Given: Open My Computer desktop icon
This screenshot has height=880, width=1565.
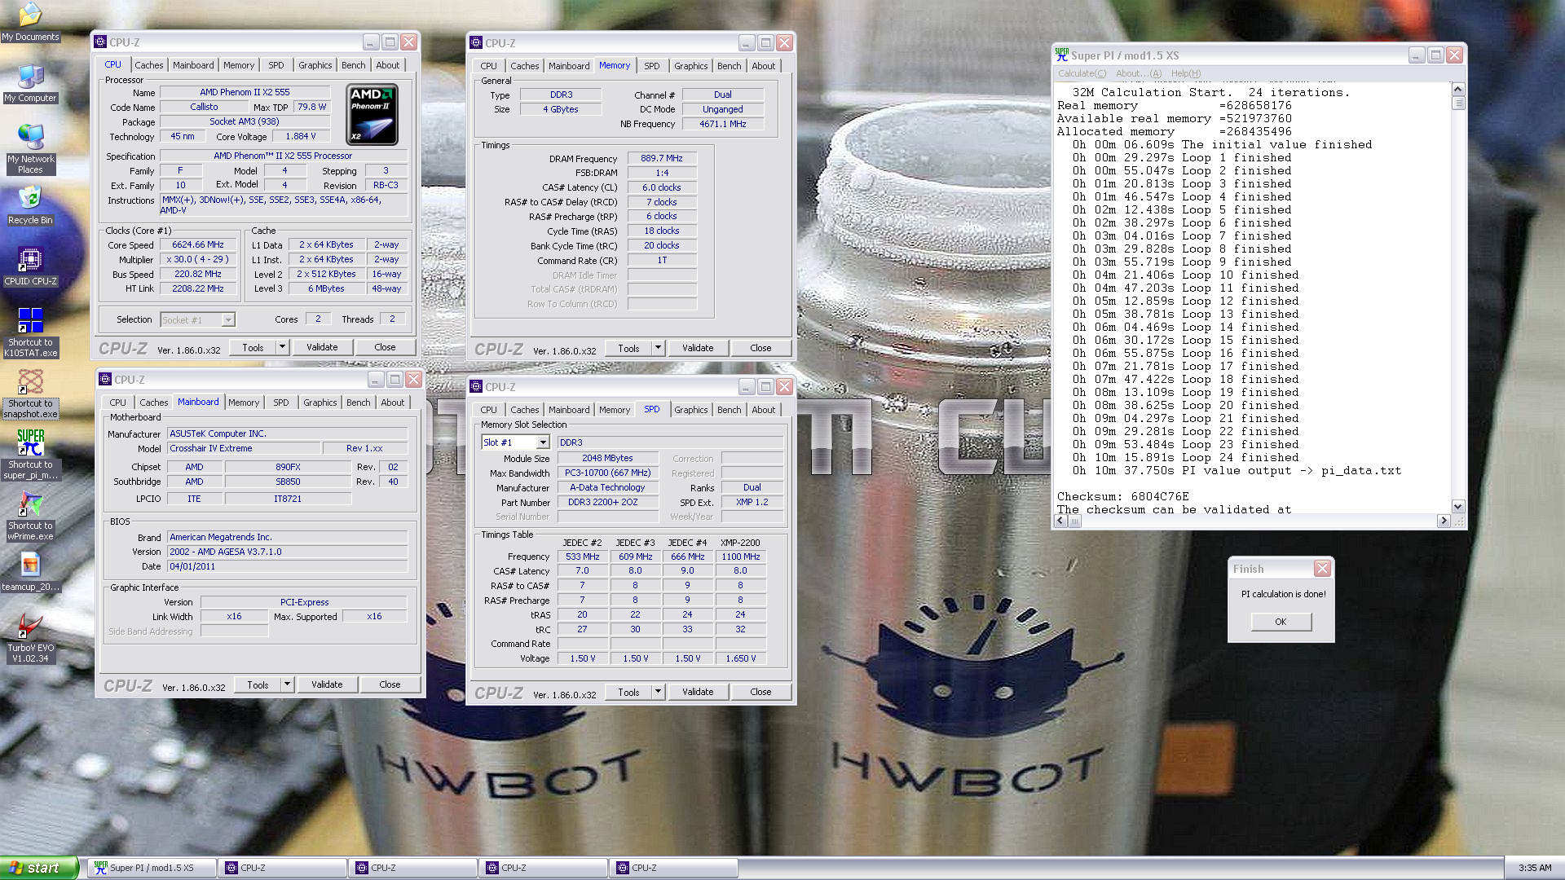Looking at the screenshot, I should tap(30, 84).
